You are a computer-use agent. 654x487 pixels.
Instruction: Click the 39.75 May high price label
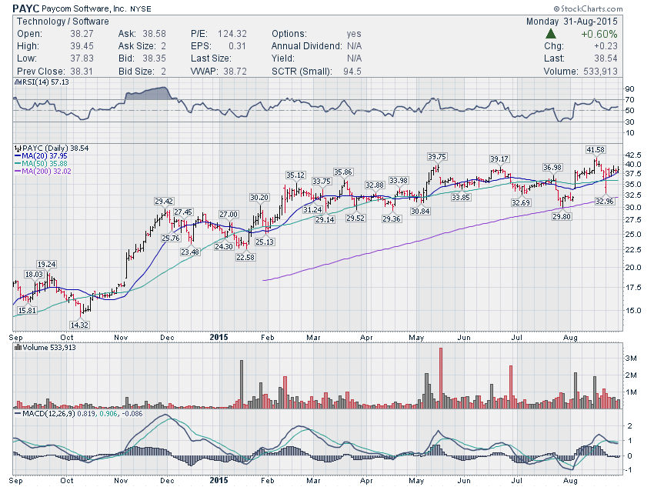click(x=437, y=156)
